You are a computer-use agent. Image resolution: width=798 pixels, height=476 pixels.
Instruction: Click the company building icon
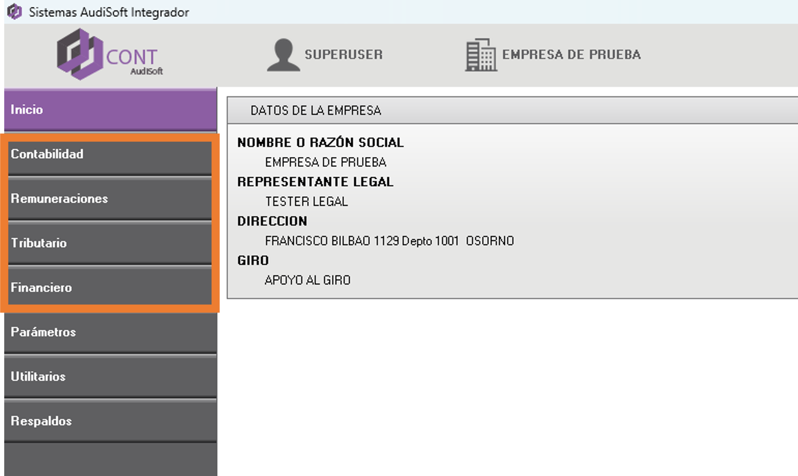[x=481, y=55]
